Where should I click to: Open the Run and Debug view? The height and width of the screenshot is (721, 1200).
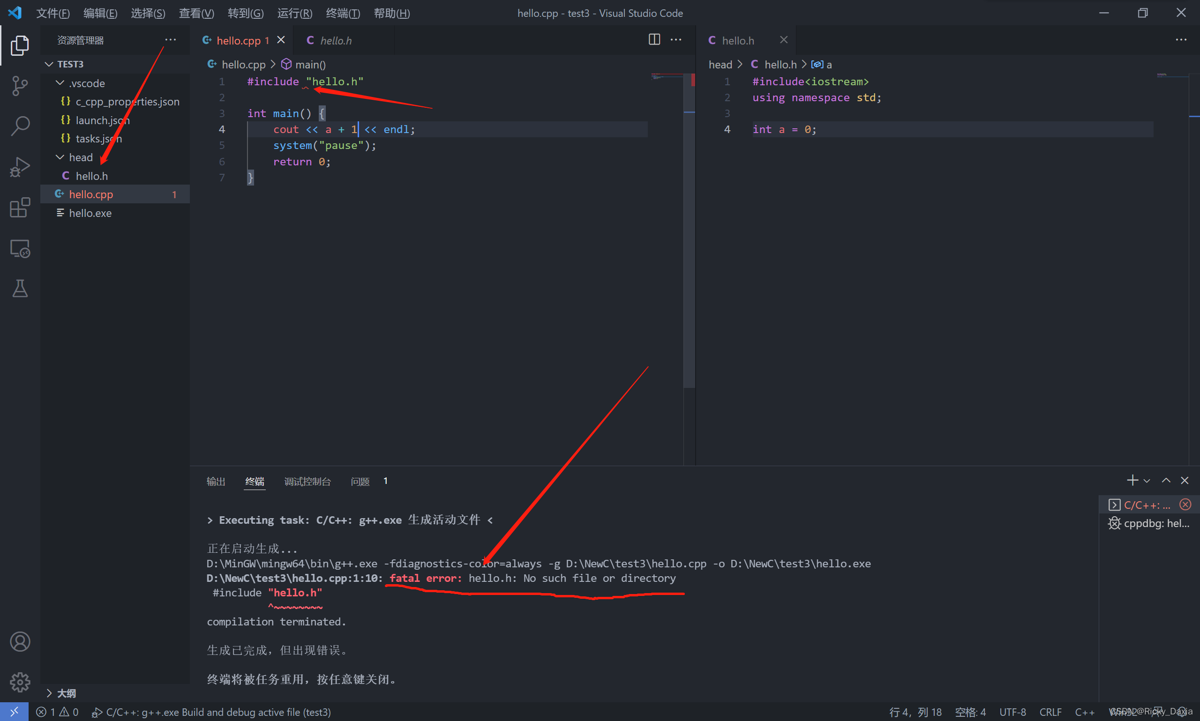[x=19, y=167]
